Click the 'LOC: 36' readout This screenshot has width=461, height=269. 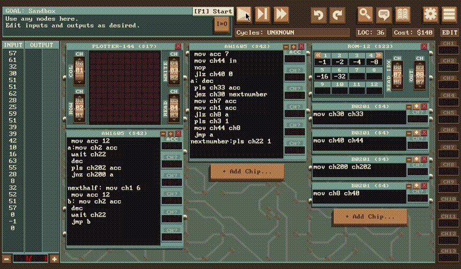click(371, 33)
